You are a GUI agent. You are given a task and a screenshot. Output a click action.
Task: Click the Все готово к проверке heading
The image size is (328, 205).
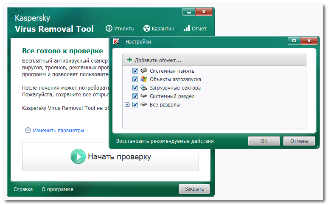tap(62, 51)
